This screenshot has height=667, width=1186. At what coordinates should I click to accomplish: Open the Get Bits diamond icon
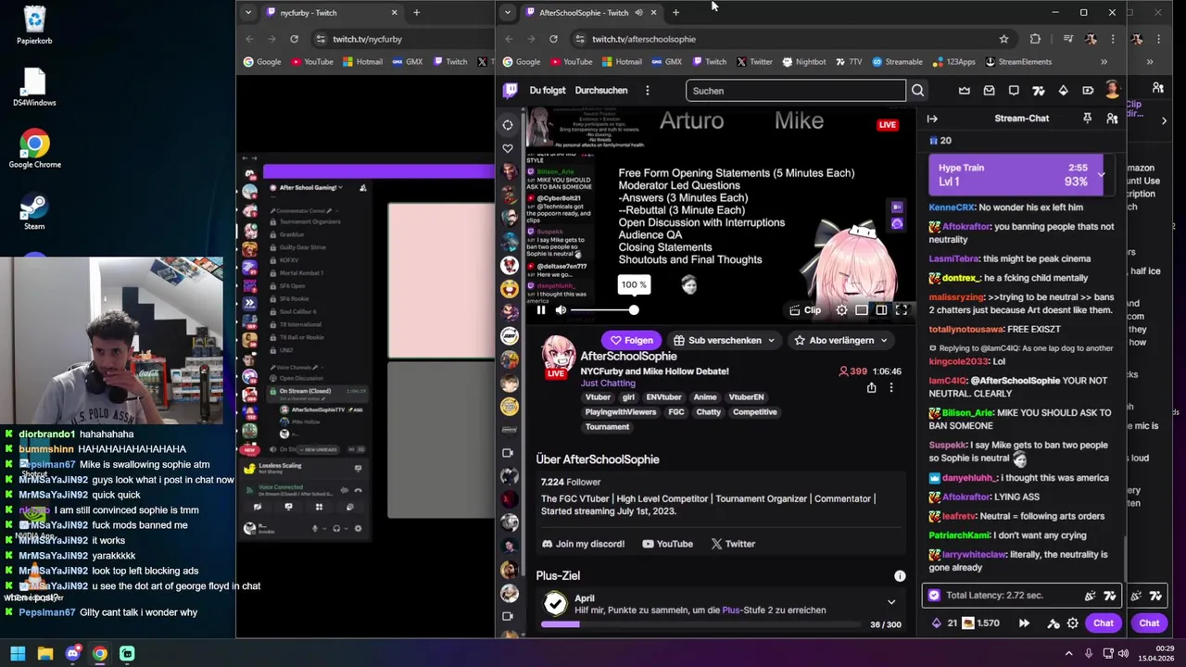(1063, 91)
